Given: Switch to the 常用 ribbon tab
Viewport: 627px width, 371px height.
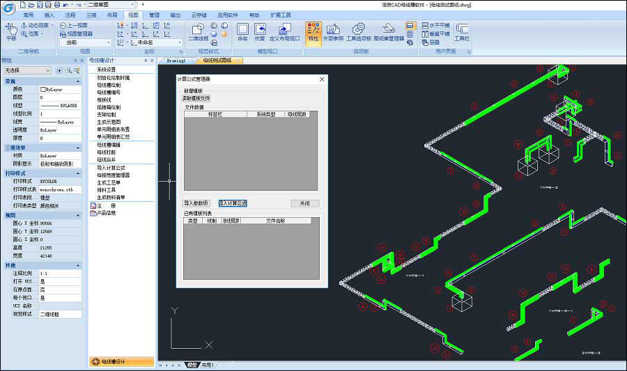Looking at the screenshot, I should [28, 15].
